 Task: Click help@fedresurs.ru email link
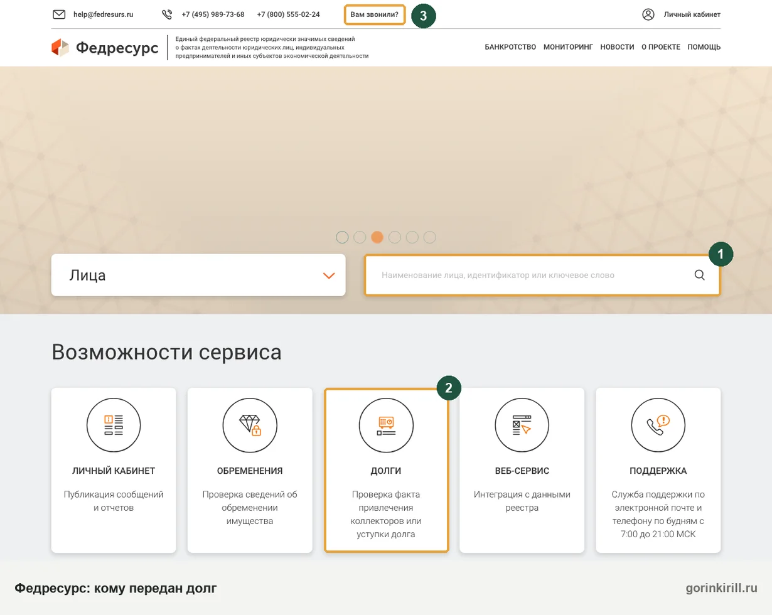[x=104, y=14]
